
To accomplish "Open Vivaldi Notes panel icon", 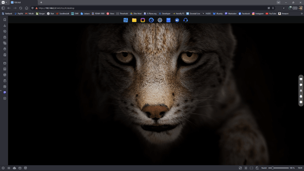I will [x=5, y=37].
